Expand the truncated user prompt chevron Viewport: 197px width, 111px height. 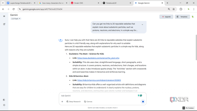[x=142, y=24]
